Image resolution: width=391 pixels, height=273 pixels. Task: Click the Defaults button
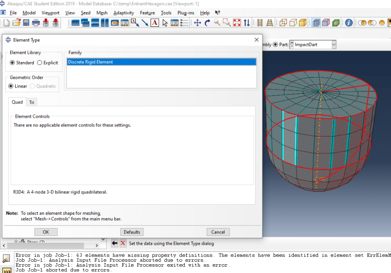pyautogui.click(x=132, y=232)
